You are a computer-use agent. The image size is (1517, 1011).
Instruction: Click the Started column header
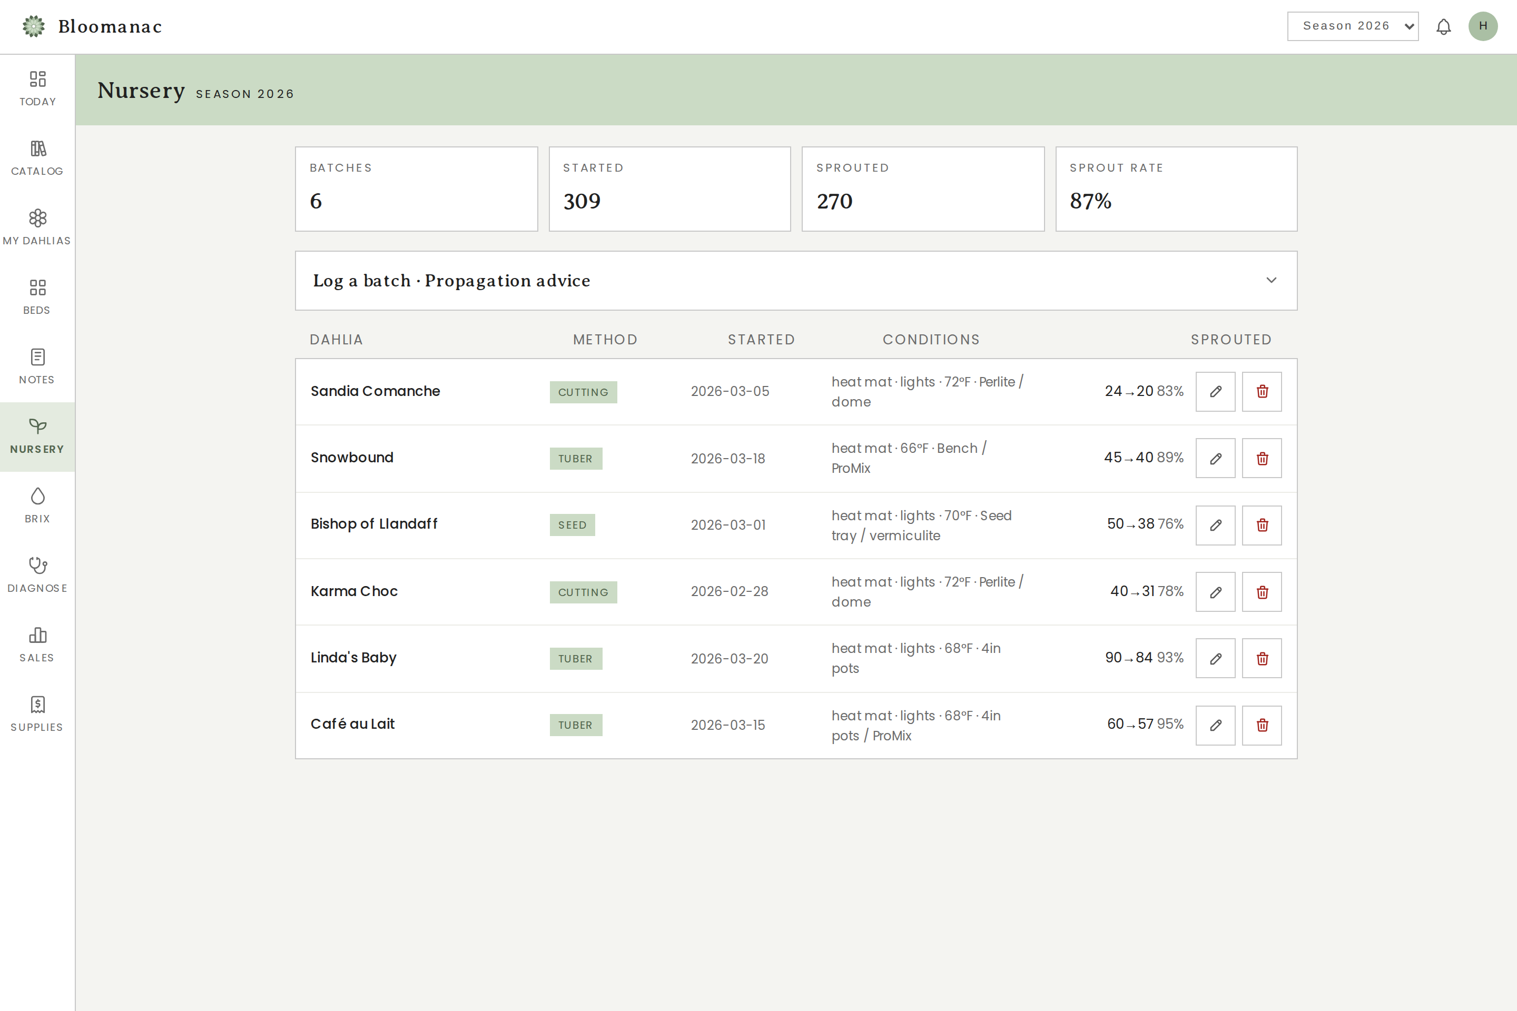pyautogui.click(x=761, y=340)
